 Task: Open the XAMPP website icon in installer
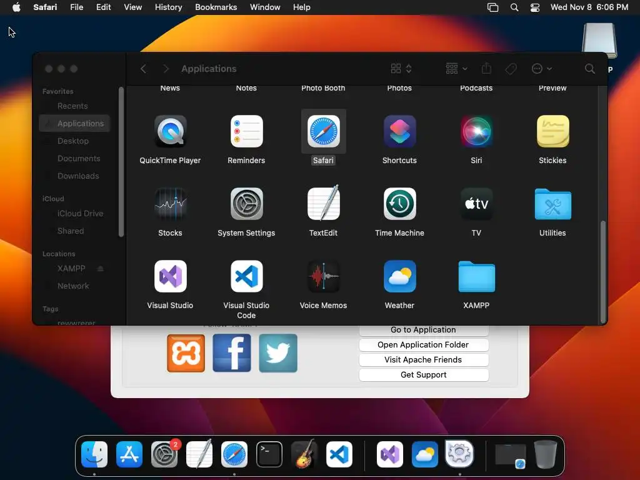click(x=186, y=353)
